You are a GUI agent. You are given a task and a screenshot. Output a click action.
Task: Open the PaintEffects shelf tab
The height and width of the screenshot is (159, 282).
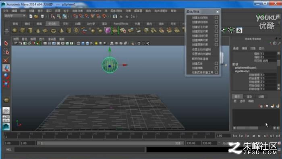121,24
